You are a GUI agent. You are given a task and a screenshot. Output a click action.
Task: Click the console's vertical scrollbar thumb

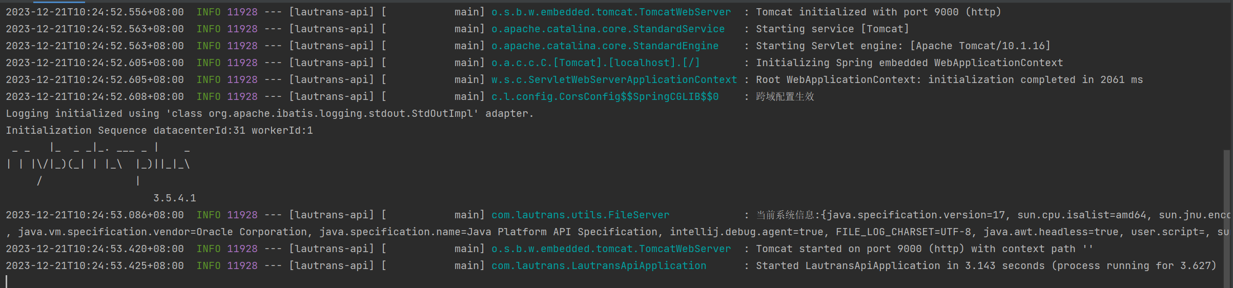[1226, 218]
